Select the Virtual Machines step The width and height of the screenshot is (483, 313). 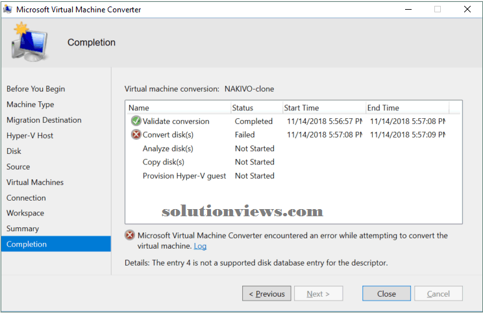pyautogui.click(x=35, y=182)
